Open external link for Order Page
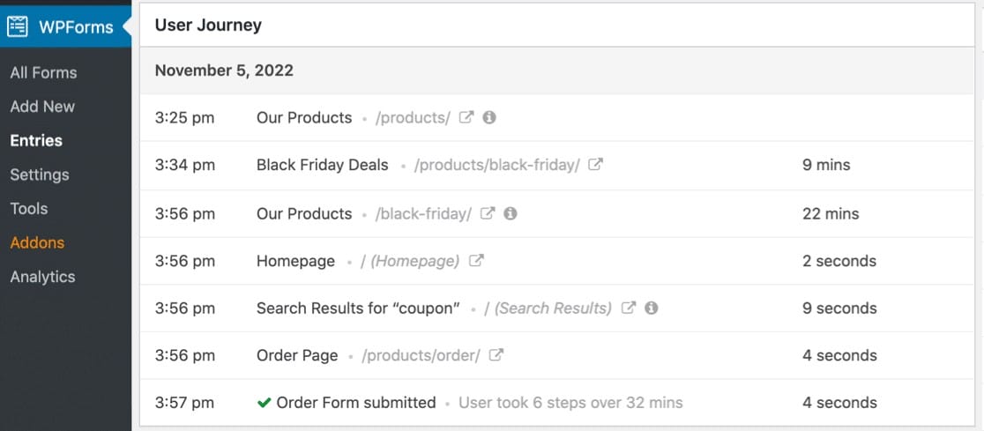This screenshot has width=984, height=431. pyautogui.click(x=496, y=355)
